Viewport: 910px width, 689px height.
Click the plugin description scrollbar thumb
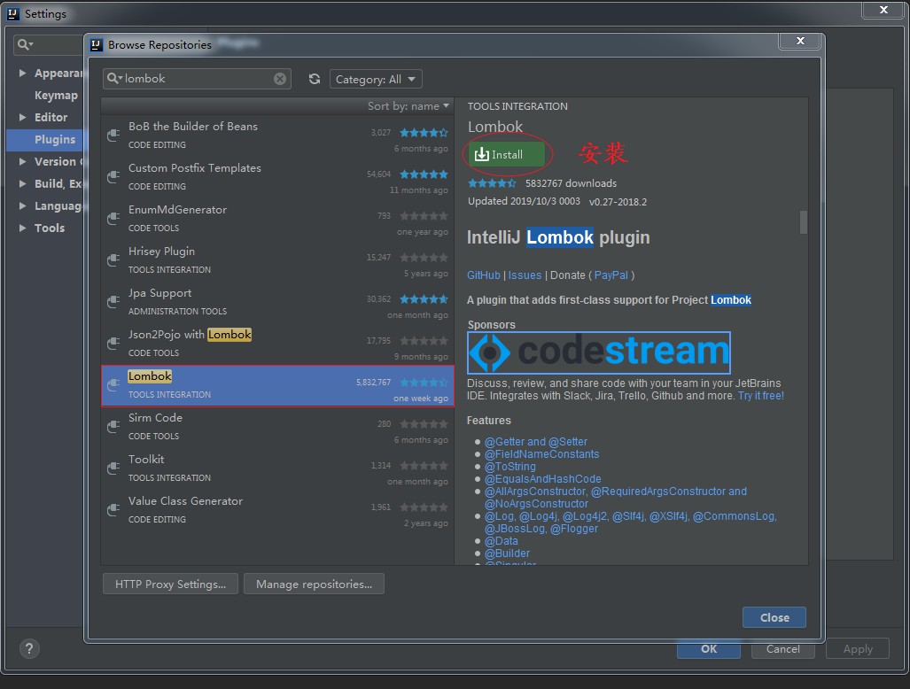[803, 222]
